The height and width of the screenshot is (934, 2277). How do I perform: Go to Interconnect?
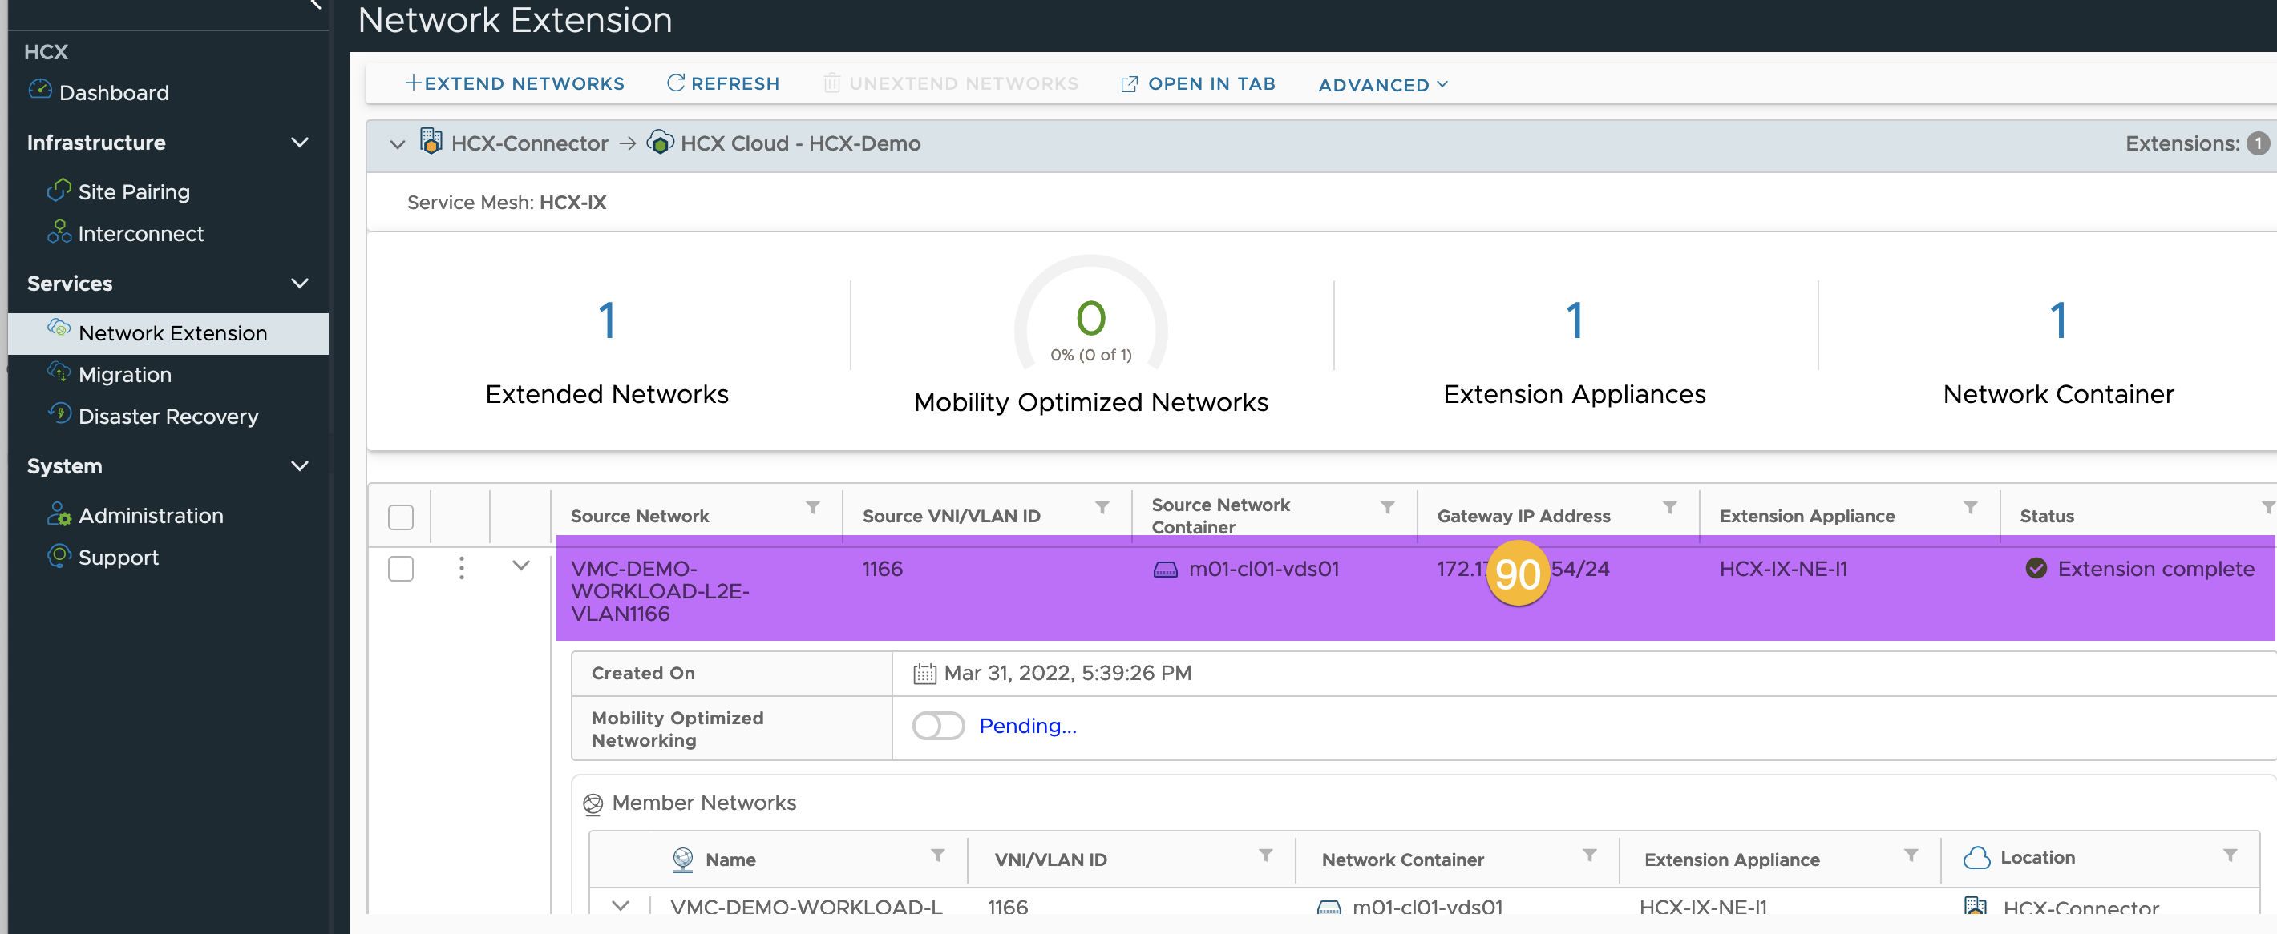[140, 233]
